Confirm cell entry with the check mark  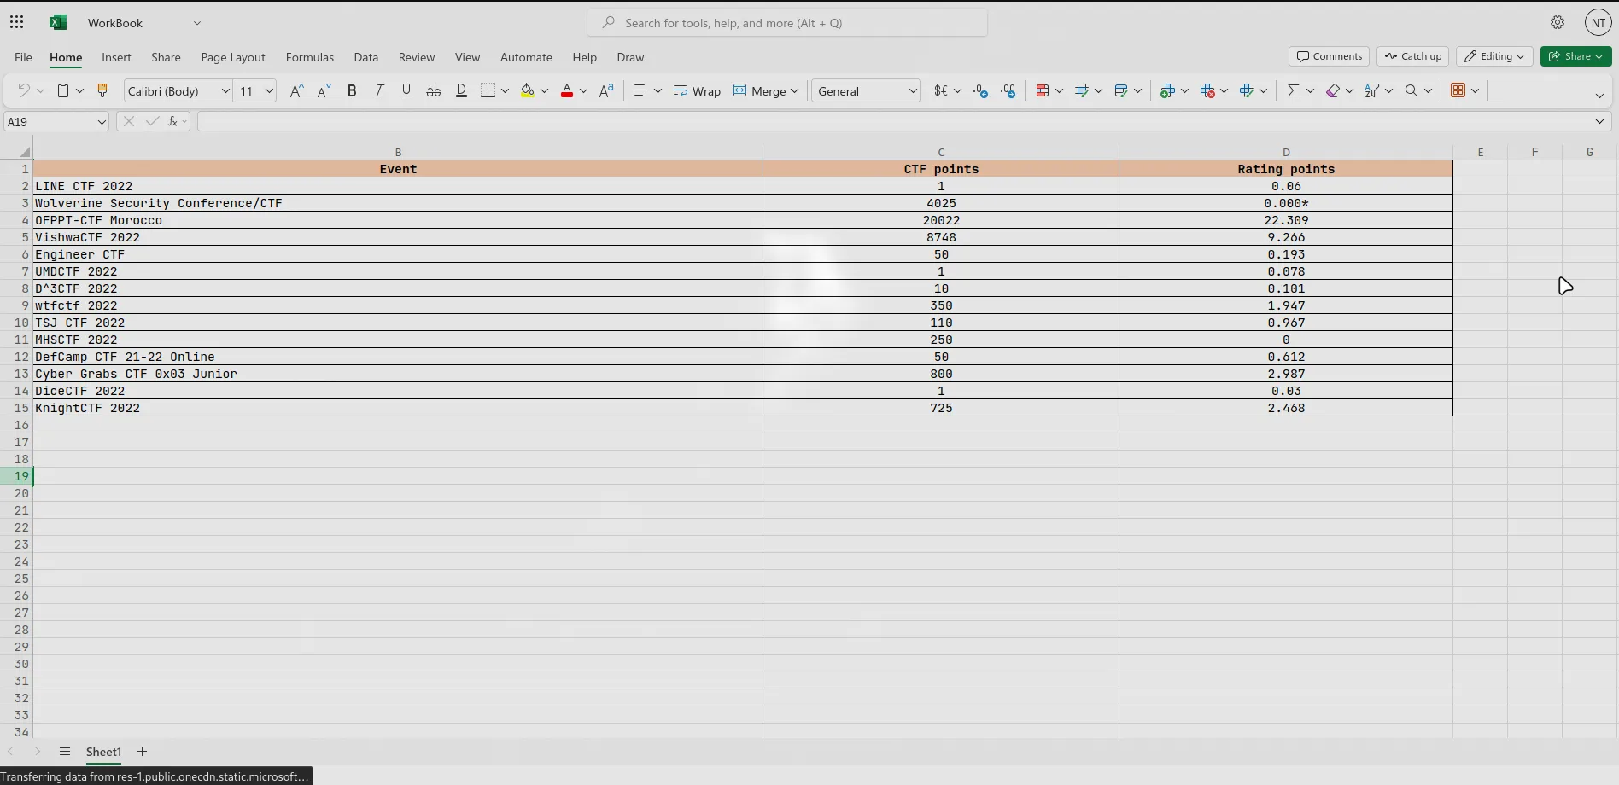pos(151,121)
